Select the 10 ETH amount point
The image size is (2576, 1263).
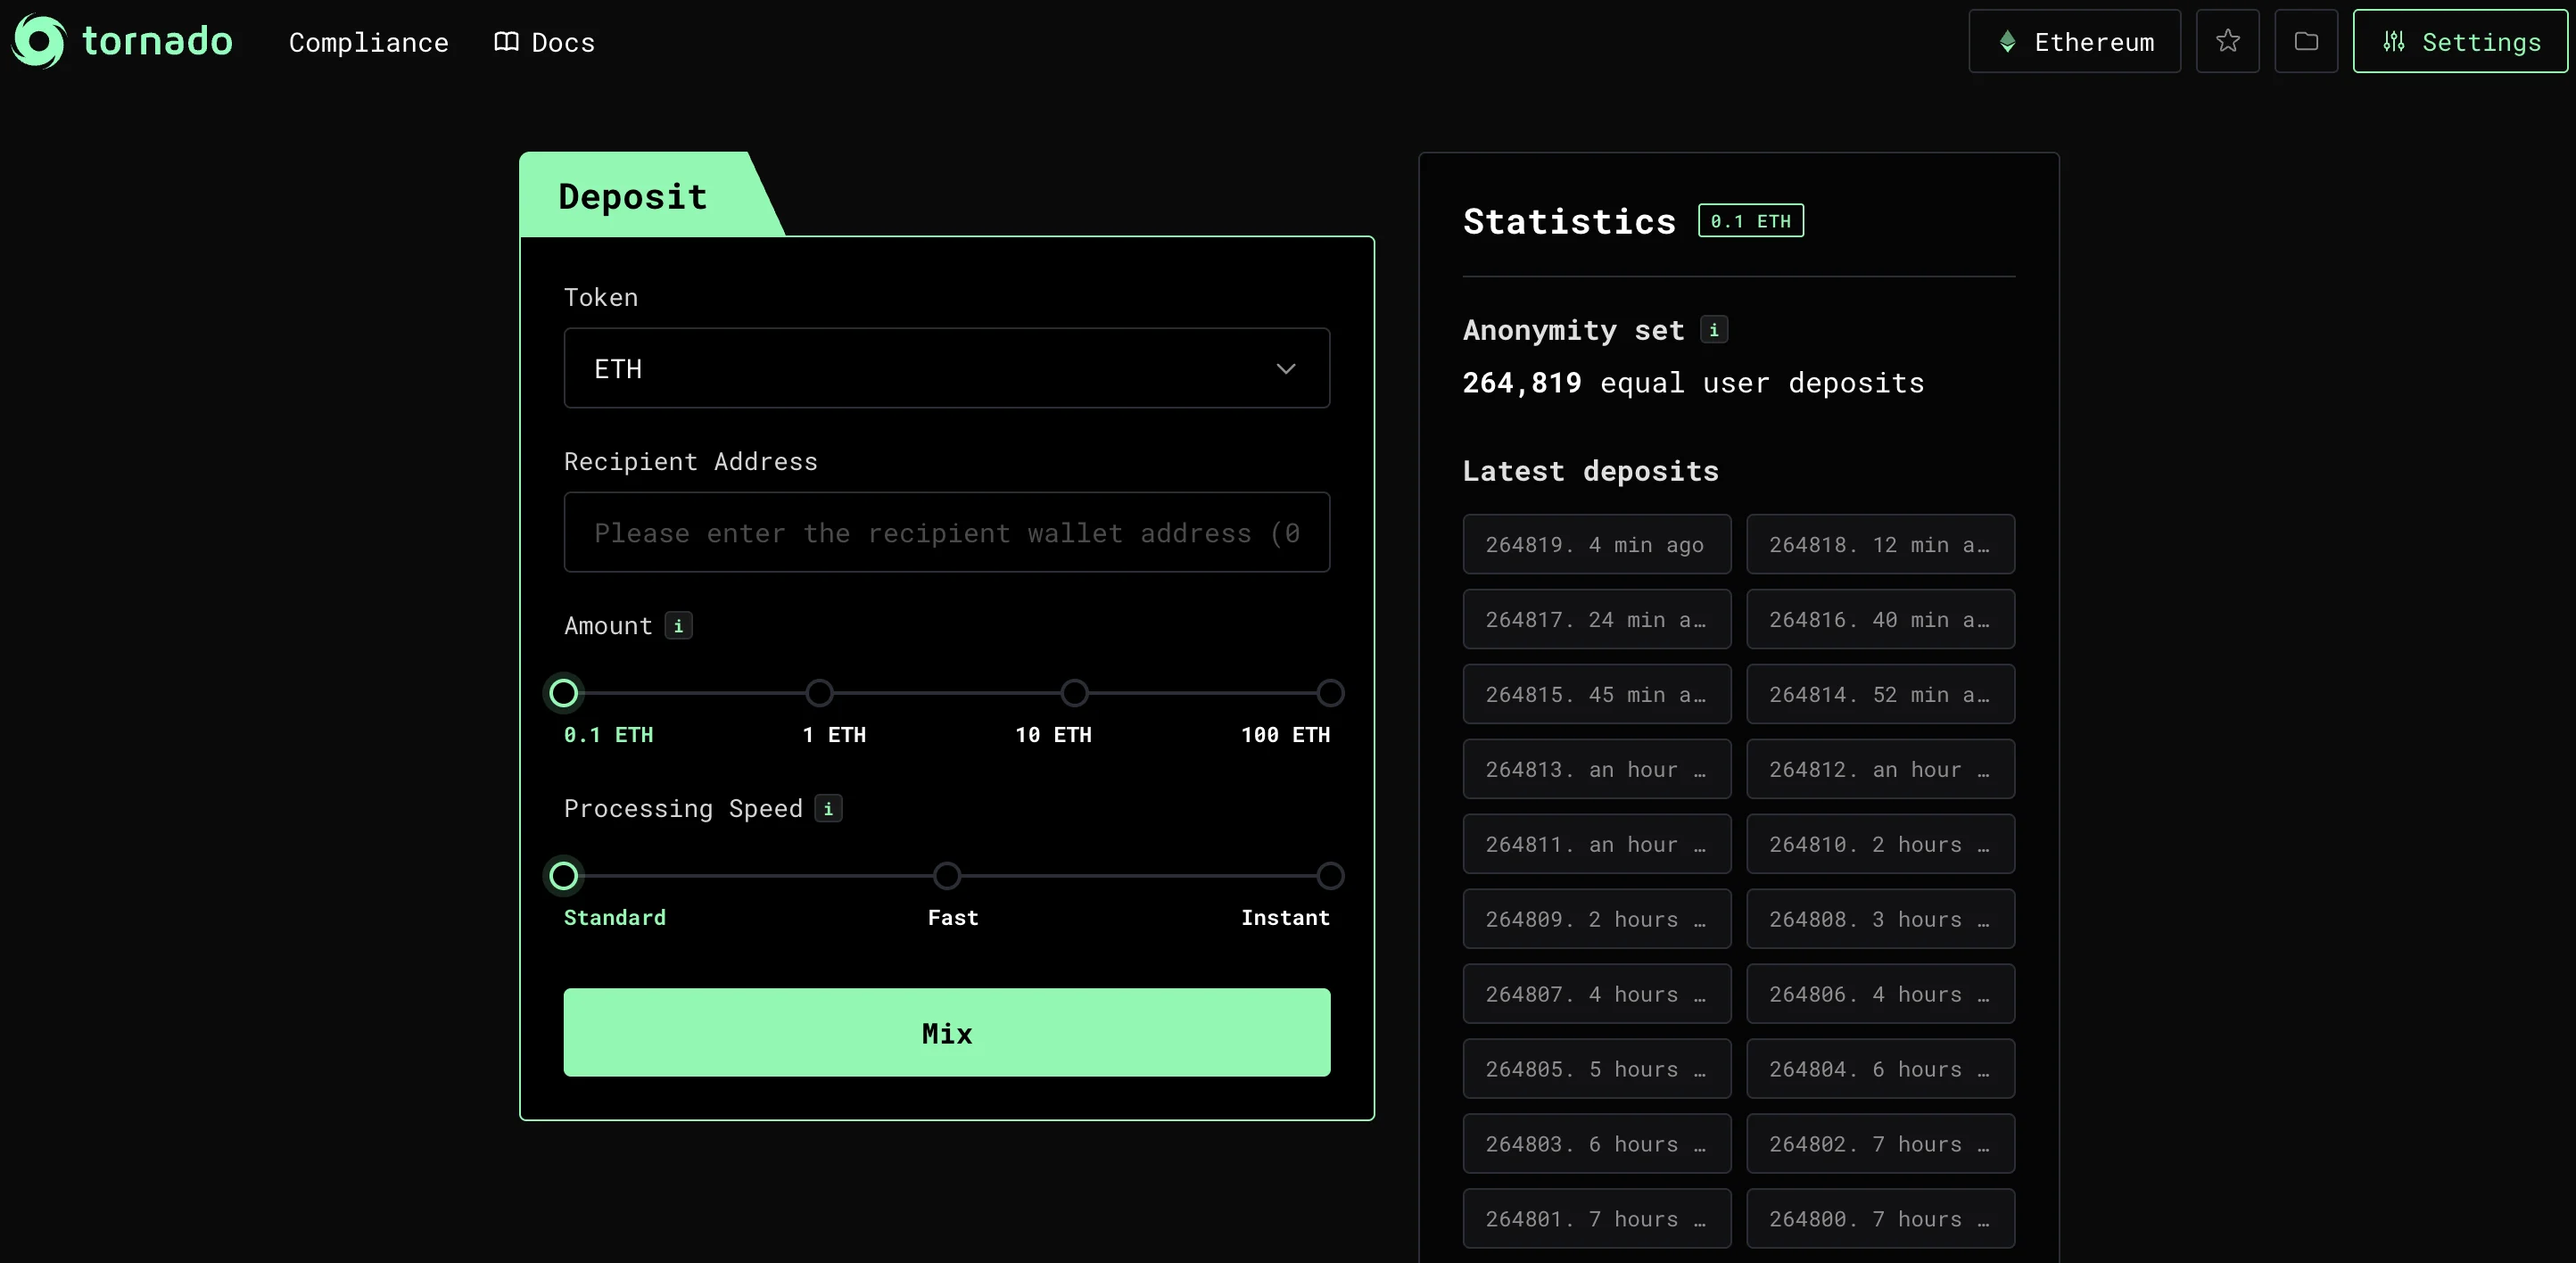tap(1074, 692)
